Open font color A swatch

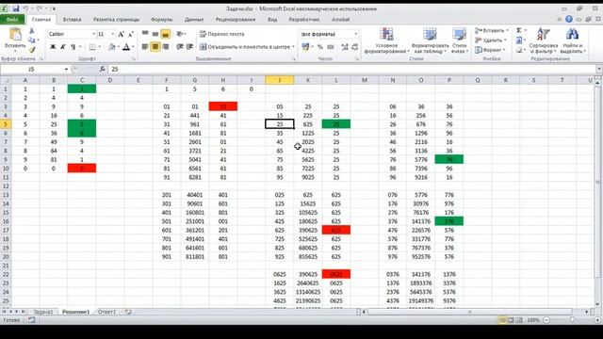pyautogui.click(x=126, y=47)
